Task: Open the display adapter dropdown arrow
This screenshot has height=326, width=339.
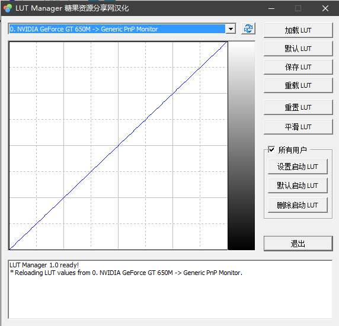Action: 231,29
